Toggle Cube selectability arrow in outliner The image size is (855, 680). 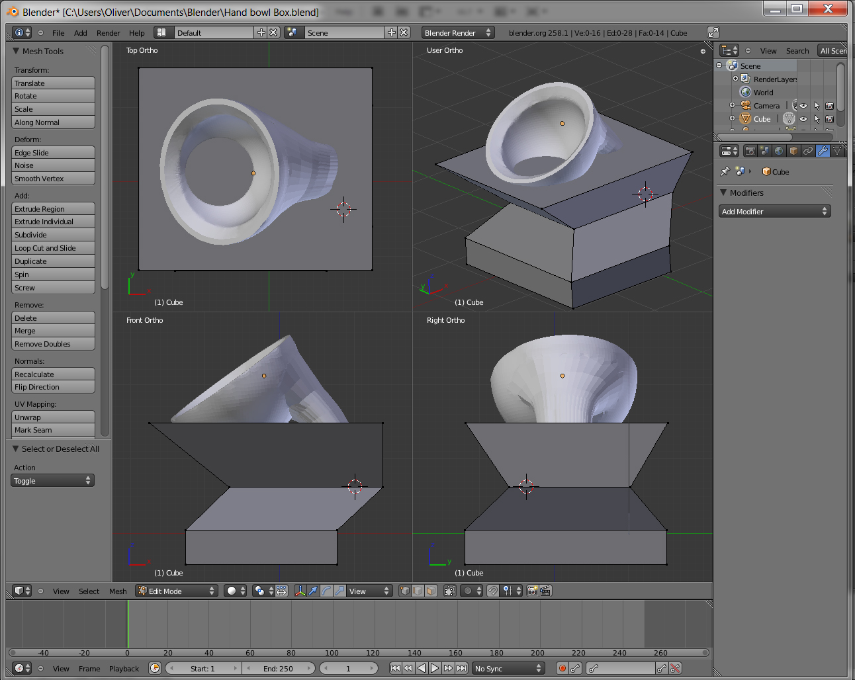click(817, 118)
